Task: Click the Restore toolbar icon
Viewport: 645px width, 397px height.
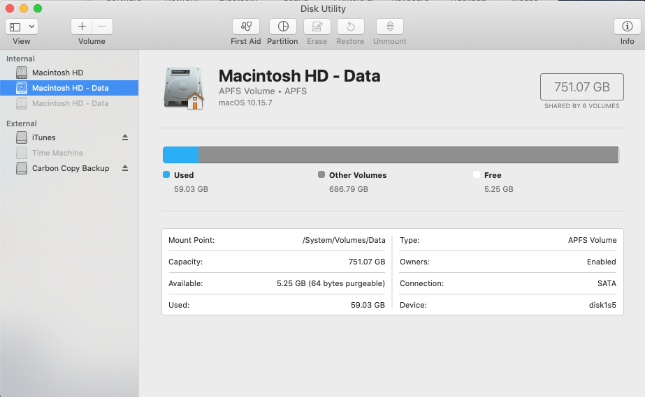Action: coord(351,27)
